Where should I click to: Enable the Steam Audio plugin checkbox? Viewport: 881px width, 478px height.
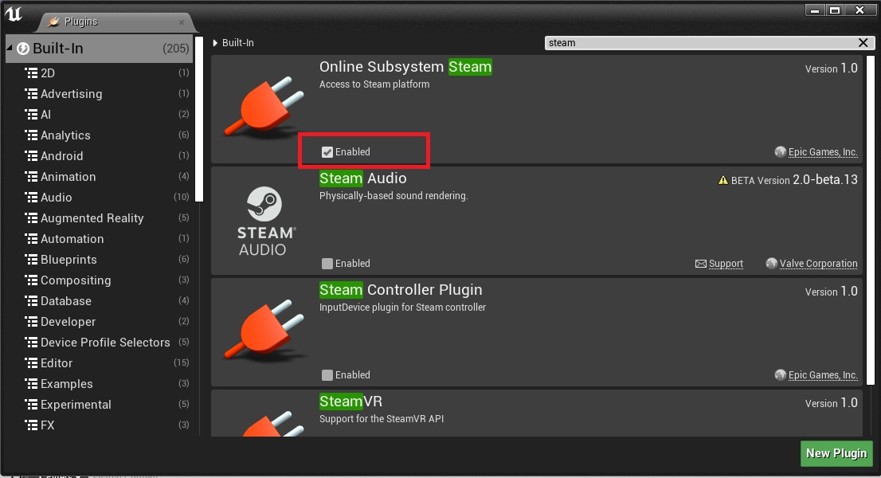click(x=327, y=264)
